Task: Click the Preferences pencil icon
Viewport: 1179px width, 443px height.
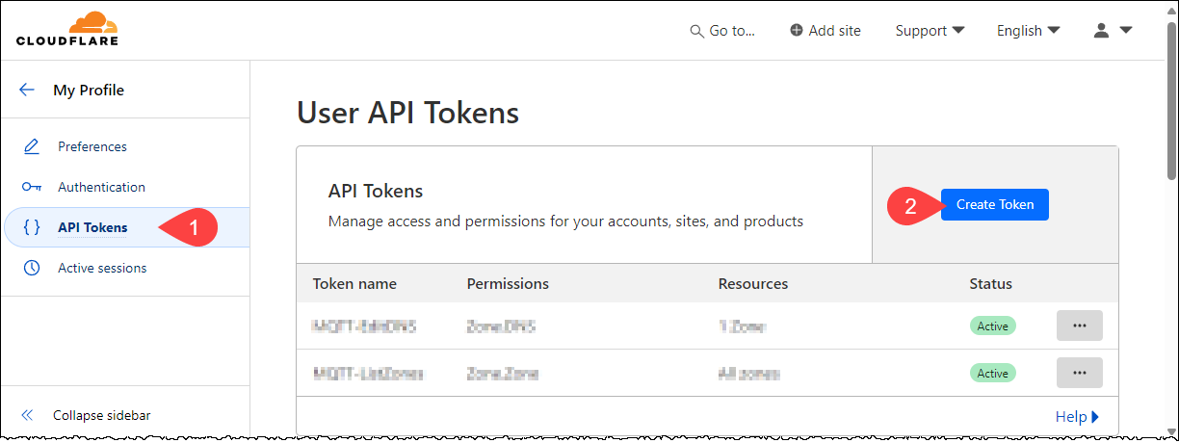Action: 32,146
